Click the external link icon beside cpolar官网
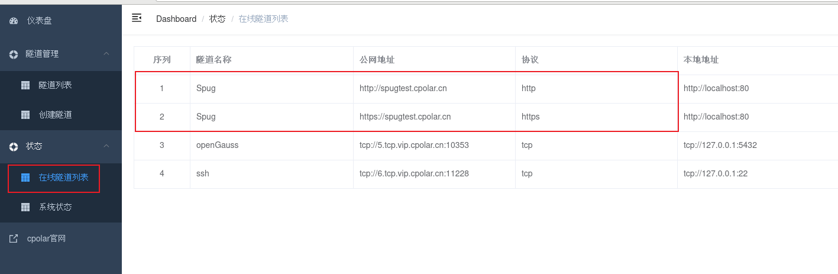The width and height of the screenshot is (838, 274). [x=14, y=239]
